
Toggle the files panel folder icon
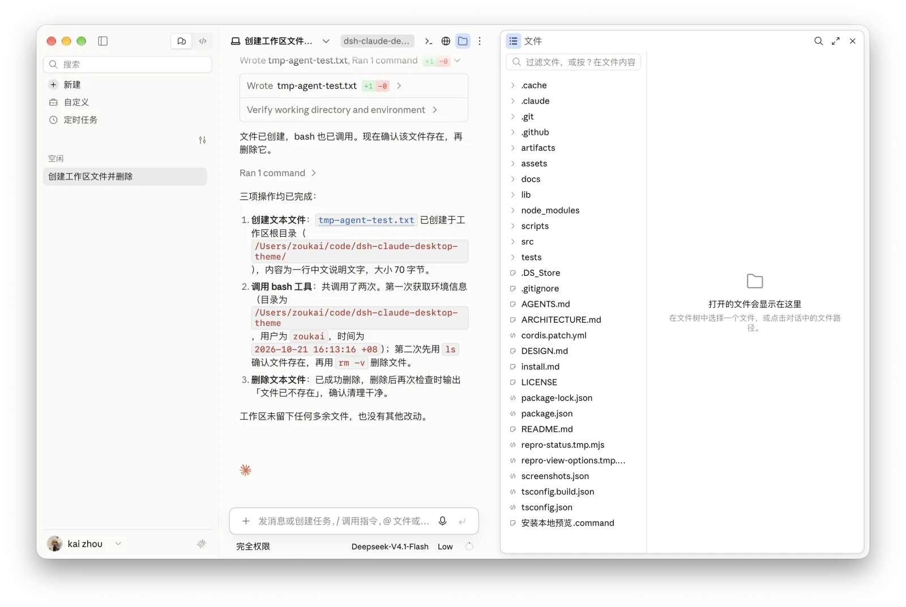tap(463, 41)
